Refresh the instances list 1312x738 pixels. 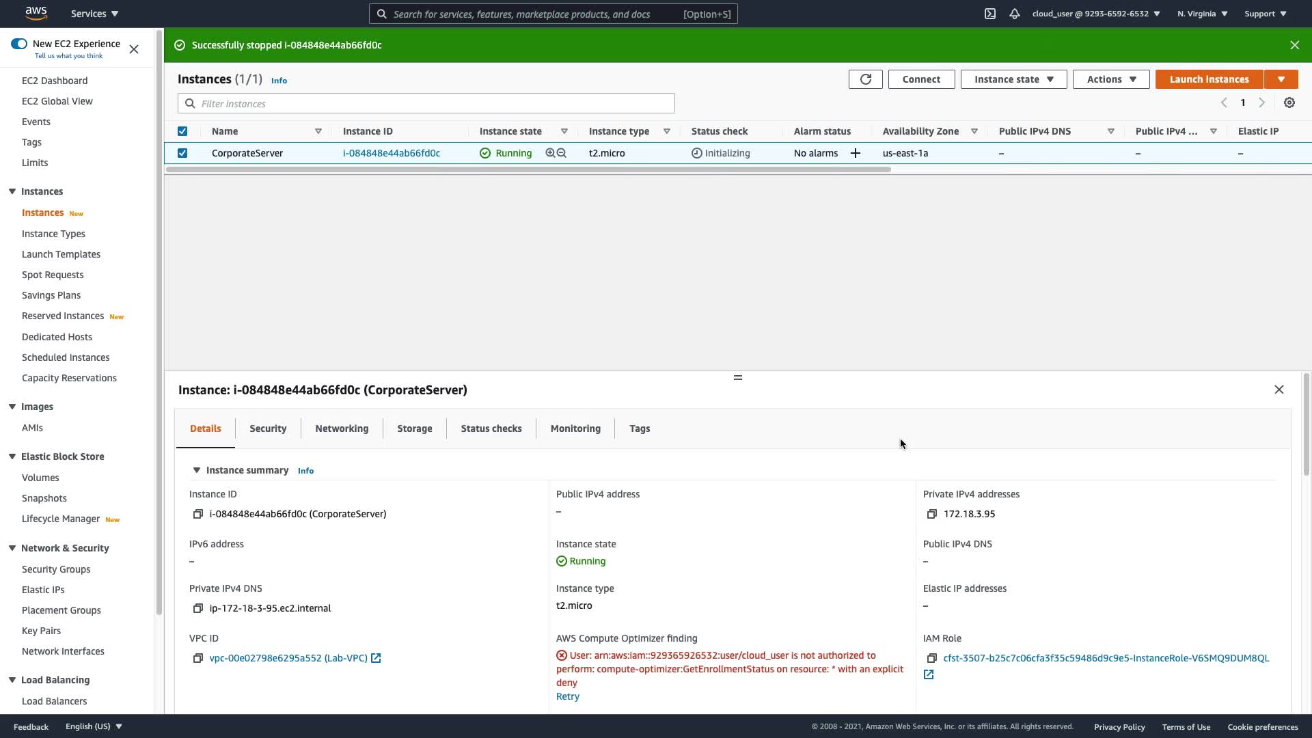[x=865, y=79]
